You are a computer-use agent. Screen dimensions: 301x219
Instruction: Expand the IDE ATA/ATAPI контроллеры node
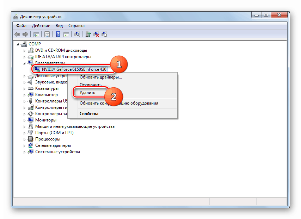tap(24, 57)
